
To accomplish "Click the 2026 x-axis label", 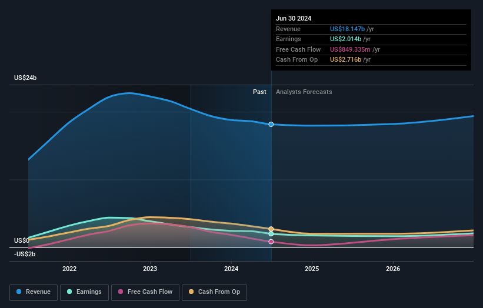I will click(x=393, y=269).
